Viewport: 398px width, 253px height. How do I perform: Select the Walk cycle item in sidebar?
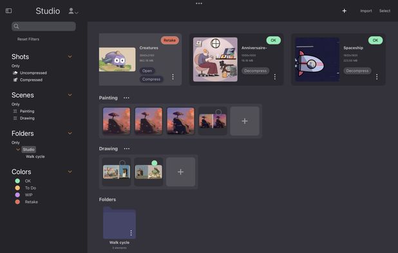click(x=35, y=157)
